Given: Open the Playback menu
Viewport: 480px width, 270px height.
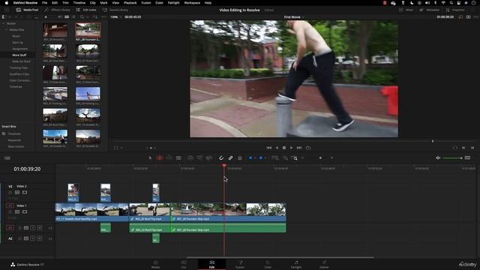Looking at the screenshot, I should [130, 3].
